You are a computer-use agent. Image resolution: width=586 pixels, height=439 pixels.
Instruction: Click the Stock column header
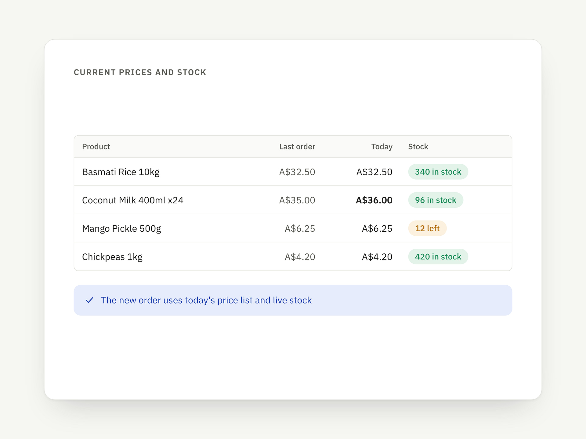(x=418, y=147)
